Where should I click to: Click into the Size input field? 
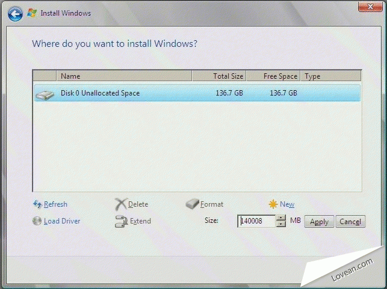(x=256, y=221)
